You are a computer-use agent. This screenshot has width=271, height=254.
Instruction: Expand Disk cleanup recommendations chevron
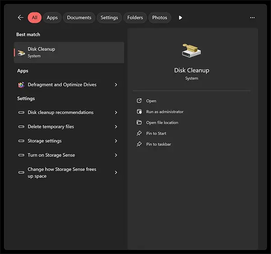[x=116, y=113]
